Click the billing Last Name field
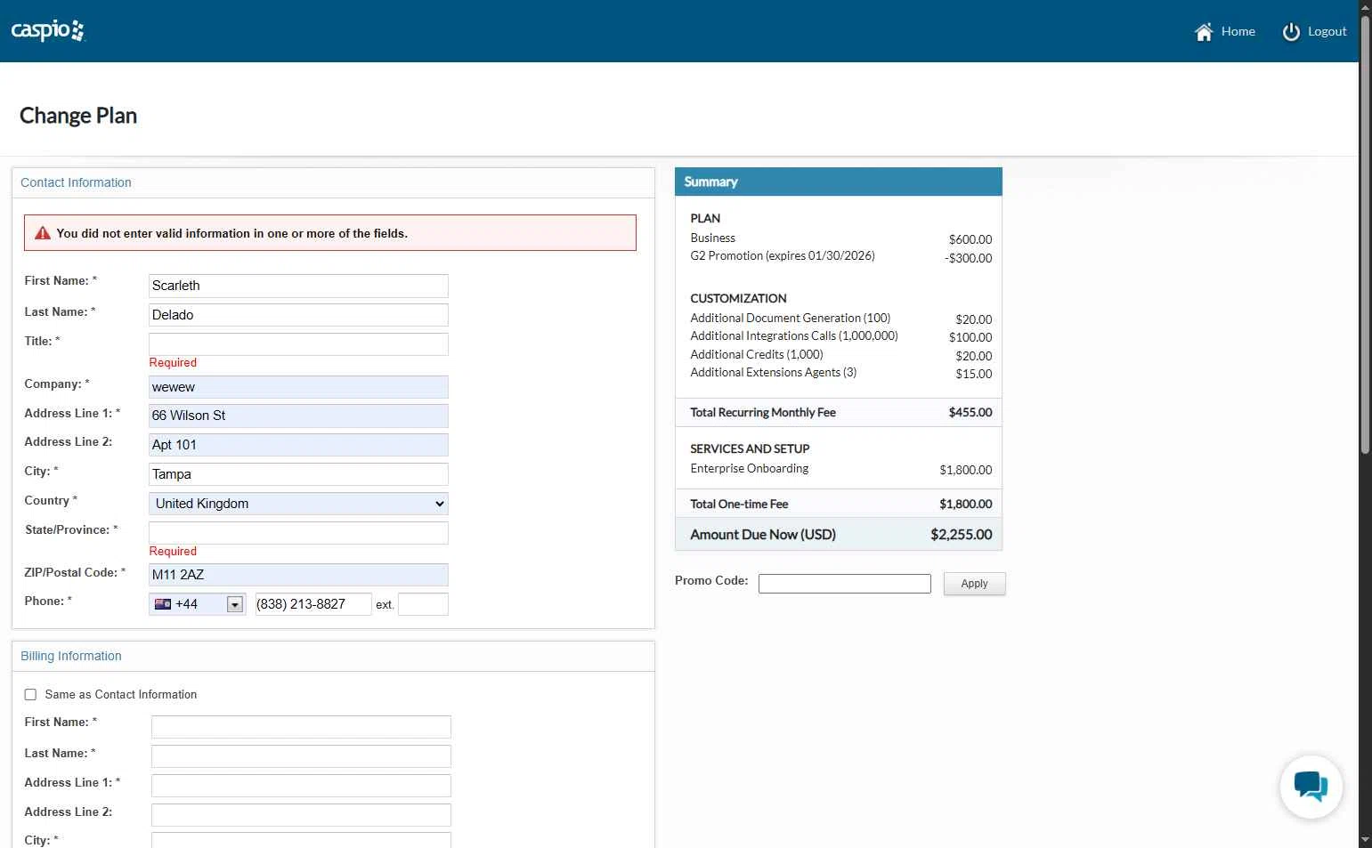Viewport: 1372px width, 848px height. (x=301, y=756)
